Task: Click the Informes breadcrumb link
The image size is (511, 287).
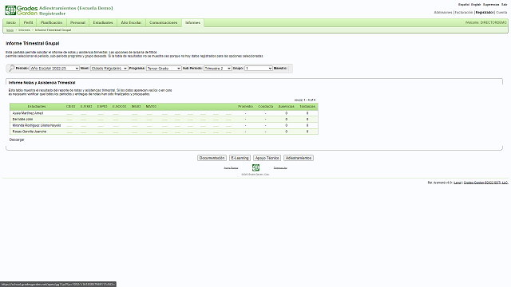Action: click(x=24, y=30)
